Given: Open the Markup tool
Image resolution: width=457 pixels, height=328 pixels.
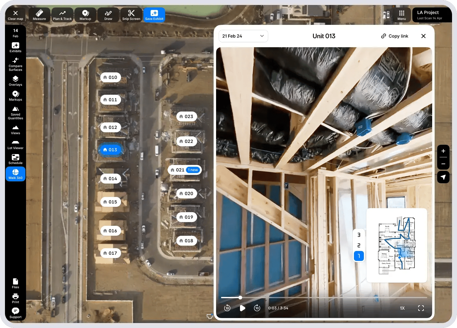Looking at the screenshot, I should [85, 15].
